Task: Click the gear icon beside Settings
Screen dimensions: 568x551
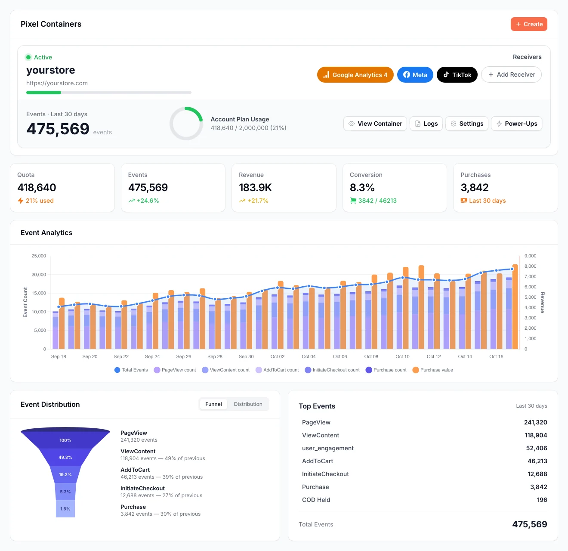Action: [x=453, y=124]
